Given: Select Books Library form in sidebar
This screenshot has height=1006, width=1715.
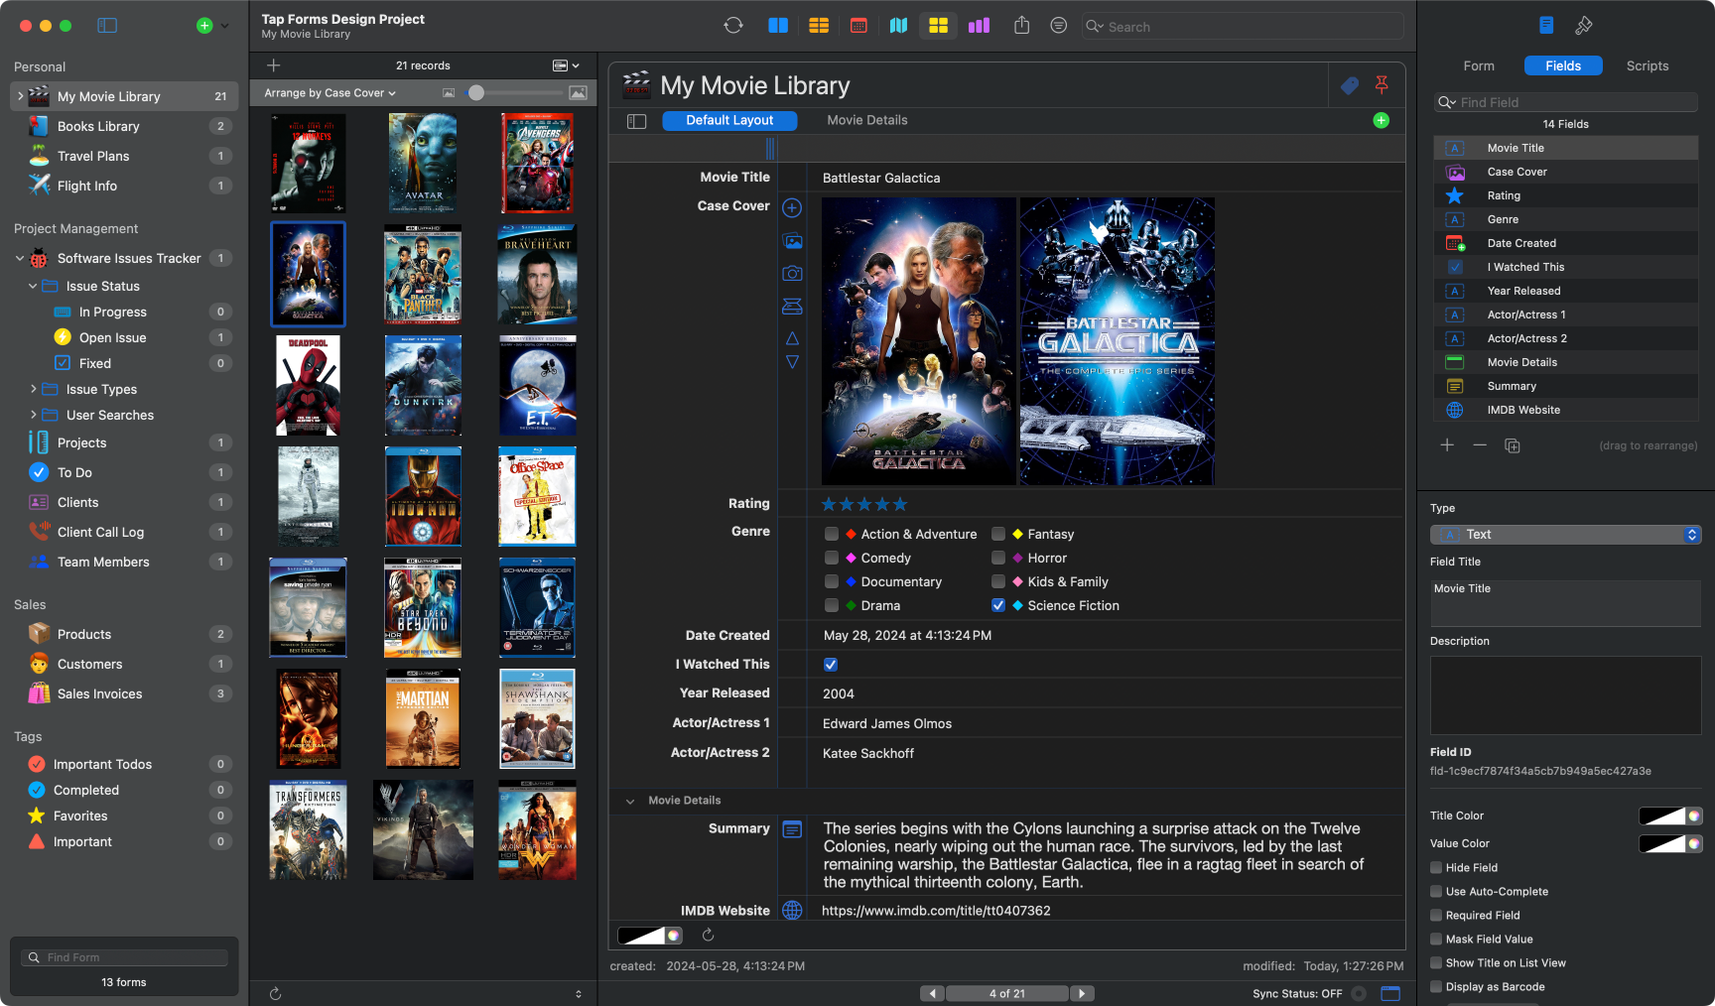Looking at the screenshot, I should click(98, 126).
